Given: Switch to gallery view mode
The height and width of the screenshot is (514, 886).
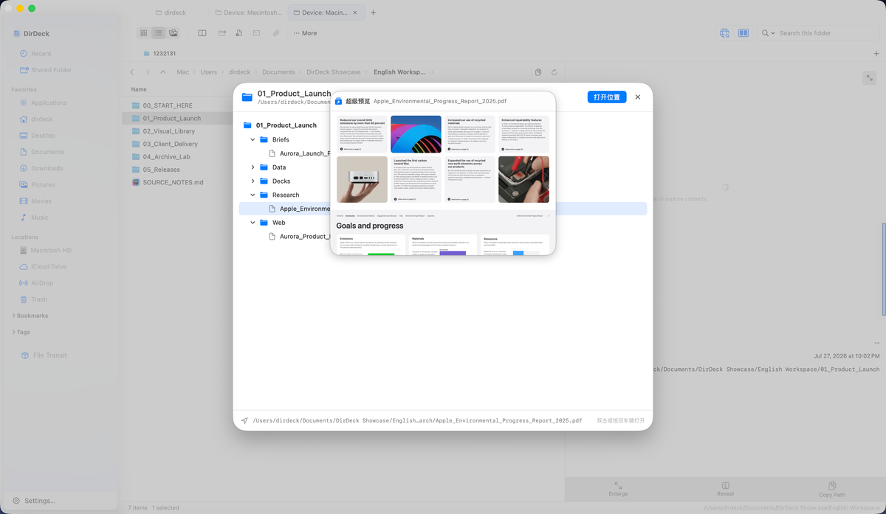Looking at the screenshot, I should point(174,33).
